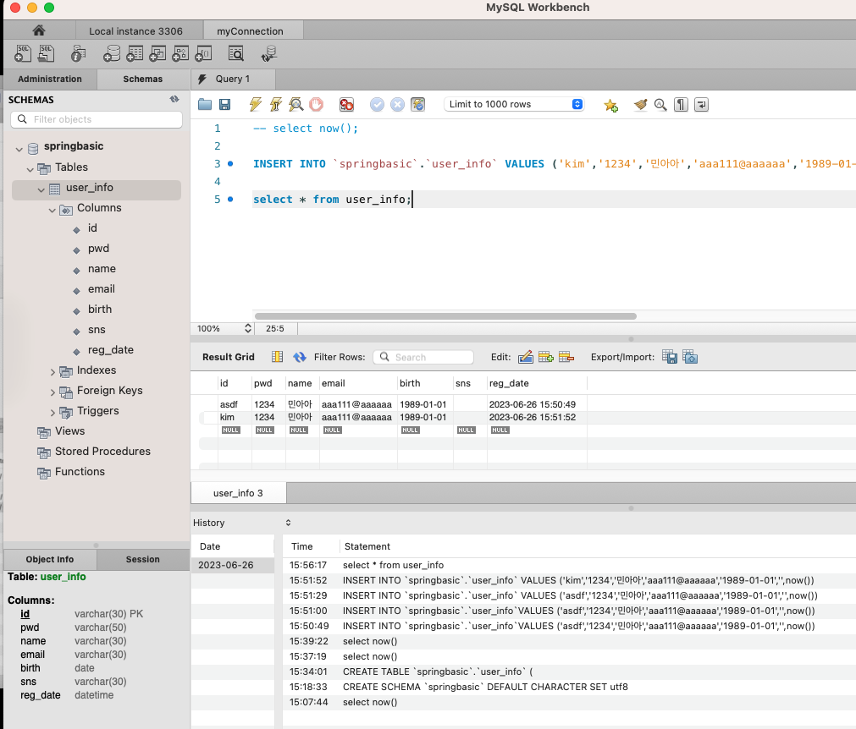
Task: Collapse the user_info table node
Action: click(x=41, y=189)
